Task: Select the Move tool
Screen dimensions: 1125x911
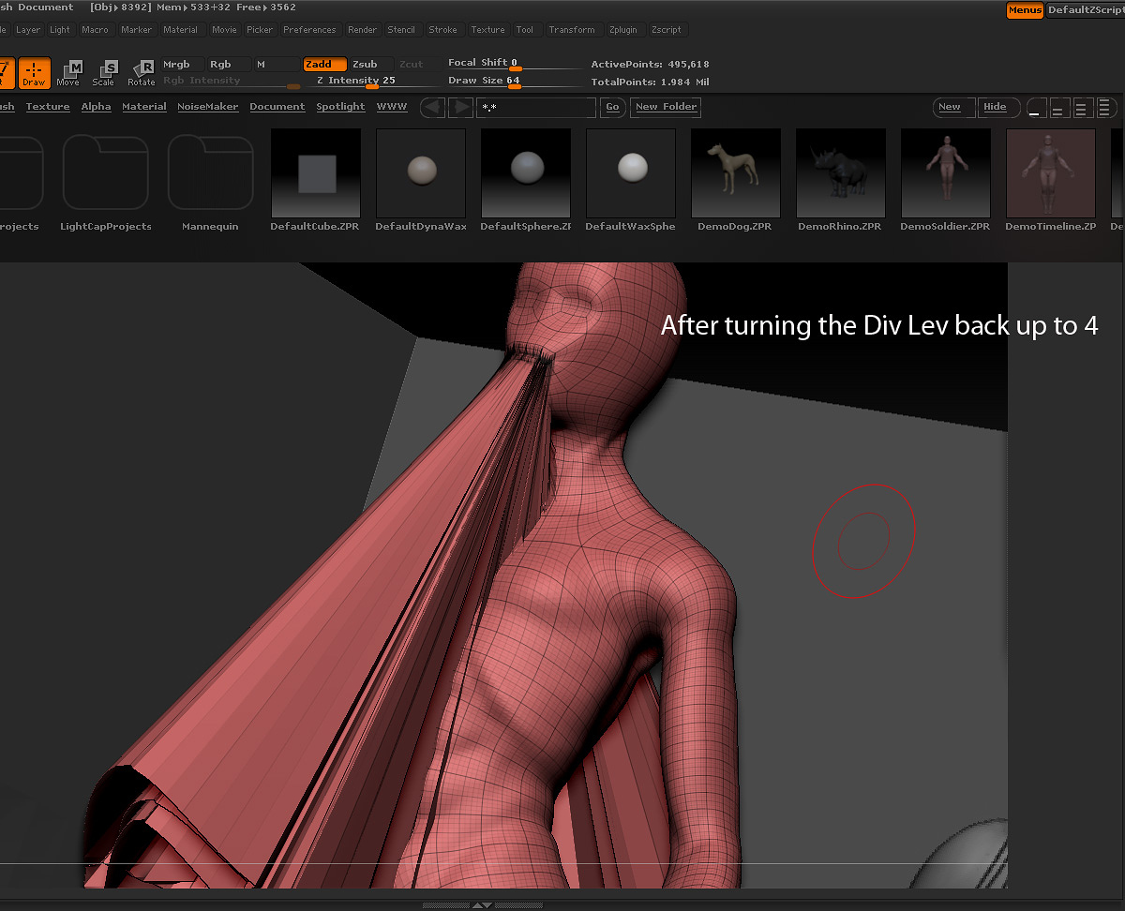Action: pyautogui.click(x=68, y=72)
